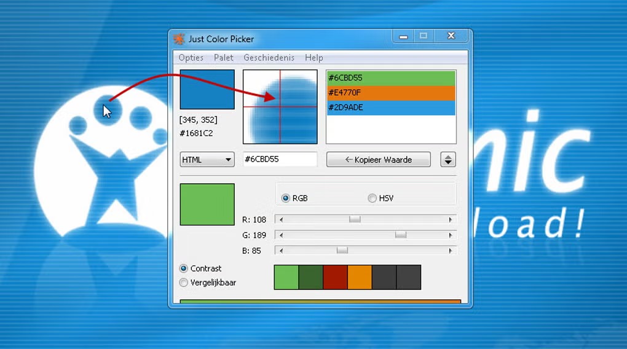The image size is (627, 349).
Task: Pick the light green harmony swatch
Action: pos(286,277)
